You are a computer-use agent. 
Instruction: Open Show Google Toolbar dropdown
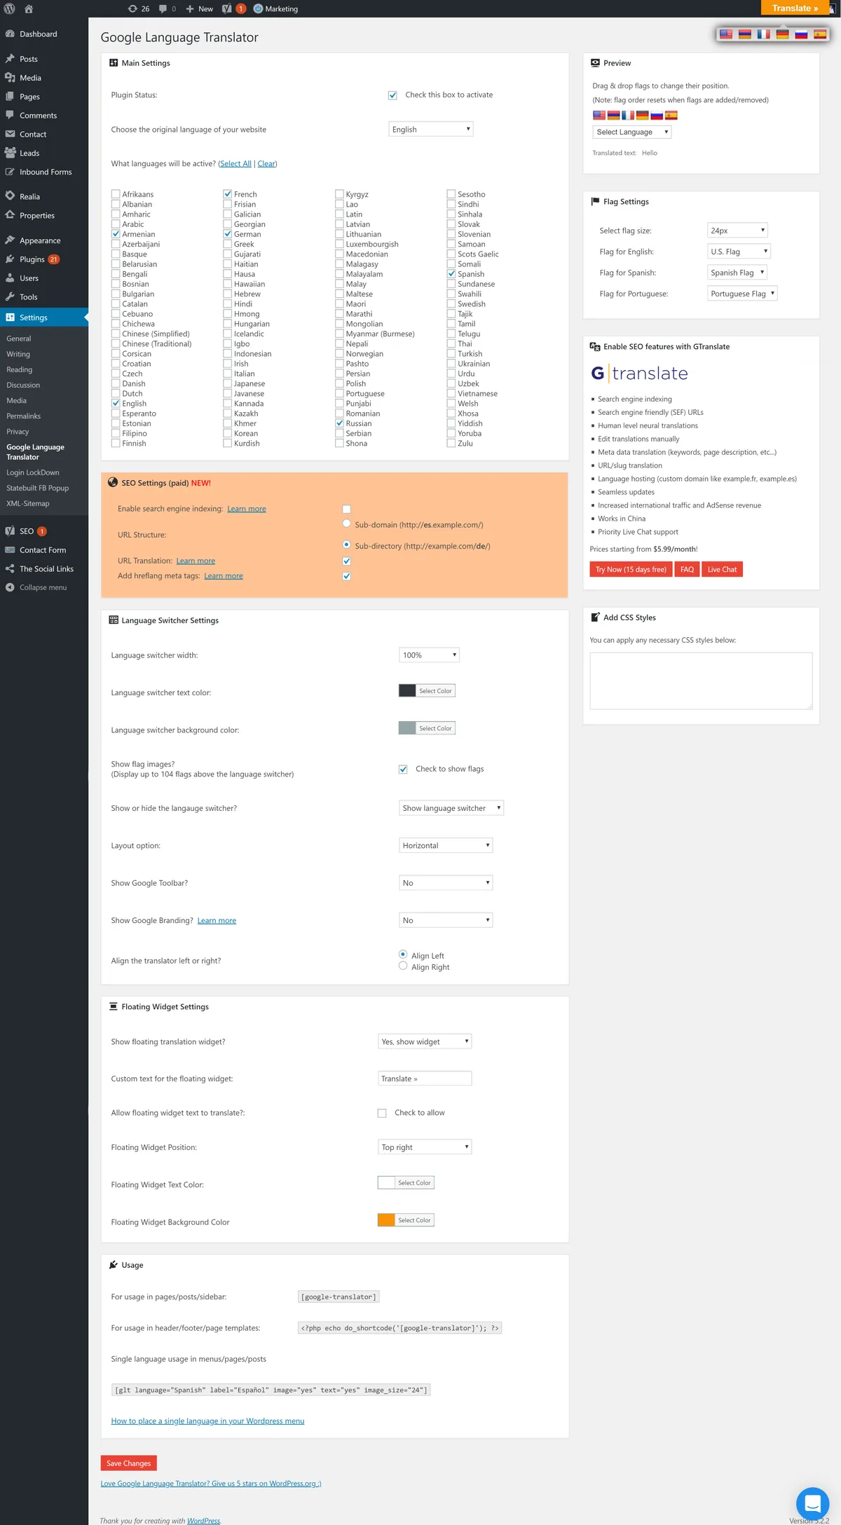(446, 882)
